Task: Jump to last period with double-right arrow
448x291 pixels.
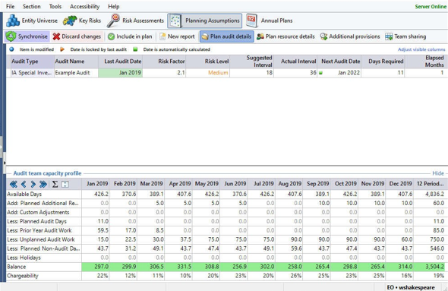Action: (x=43, y=184)
